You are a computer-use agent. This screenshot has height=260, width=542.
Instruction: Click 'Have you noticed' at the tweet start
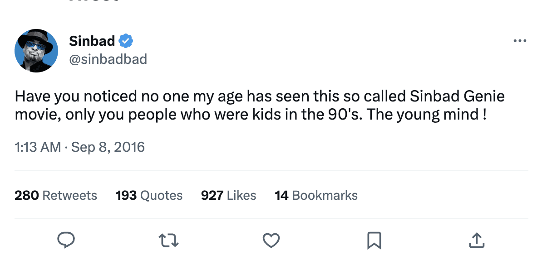tap(75, 96)
